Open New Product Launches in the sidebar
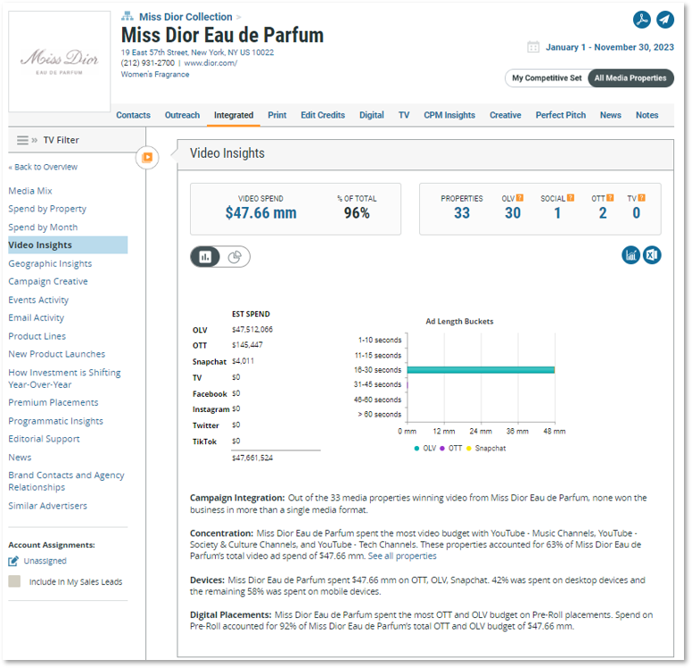This screenshot has width=692, height=668. [x=56, y=354]
